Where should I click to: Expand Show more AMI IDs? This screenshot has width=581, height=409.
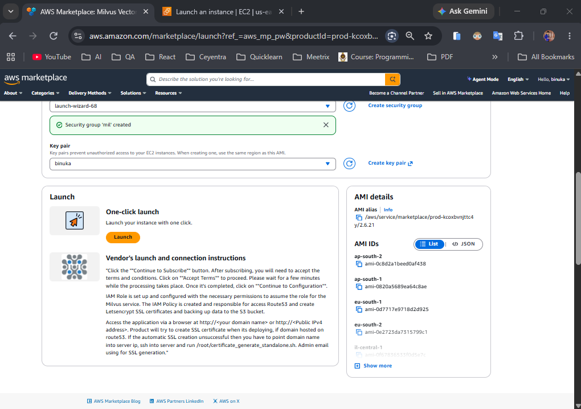click(x=373, y=366)
